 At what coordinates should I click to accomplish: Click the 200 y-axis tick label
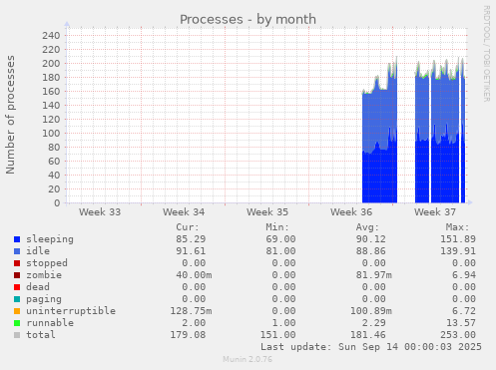(x=51, y=63)
